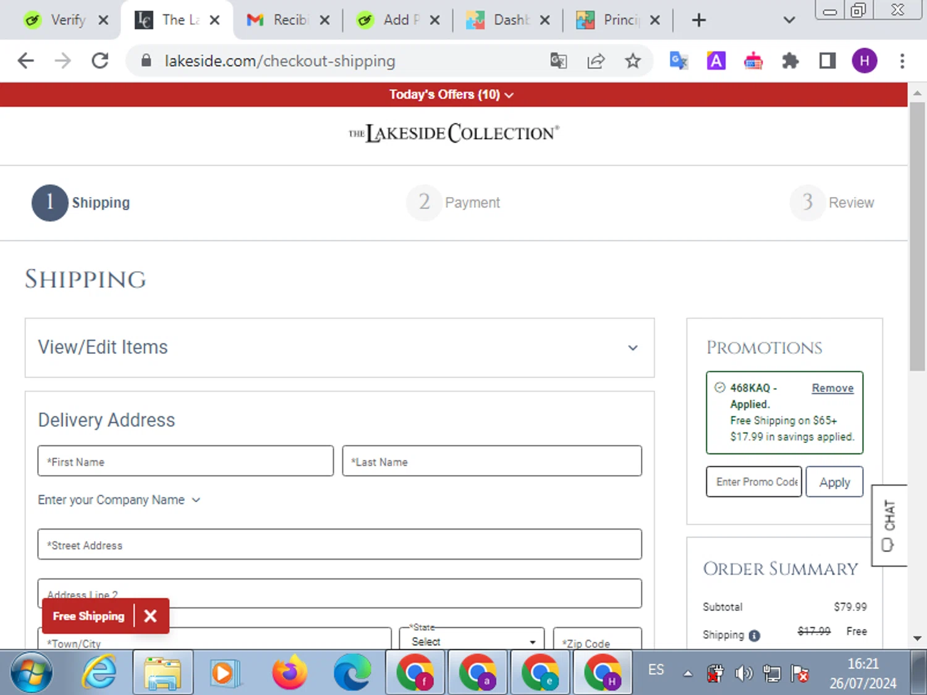
Task: Click the Street Address field
Action: pyautogui.click(x=339, y=544)
